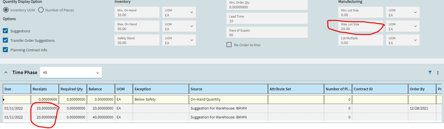Click the Min. On Hand field

pos(137,12)
